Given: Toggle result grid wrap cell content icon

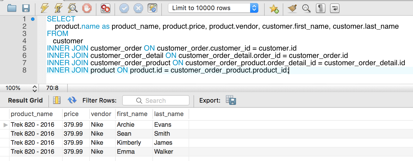Looking at the screenshot, I should pyautogui.click(x=57, y=100).
